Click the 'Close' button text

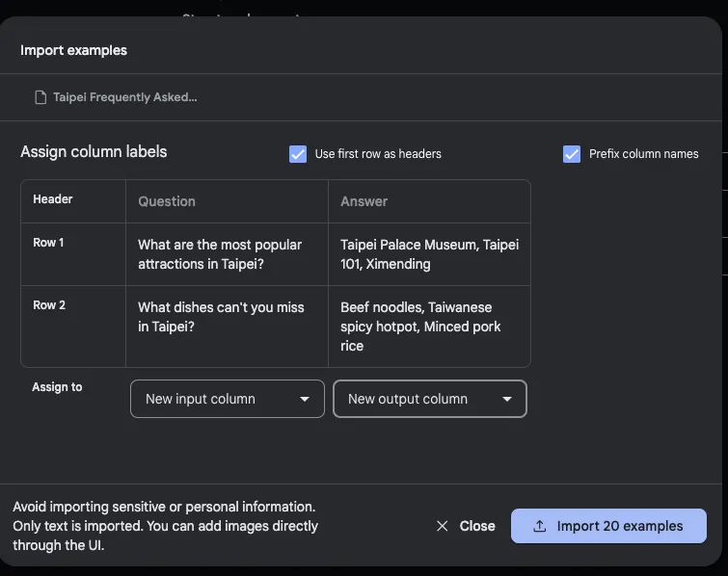[x=477, y=526]
